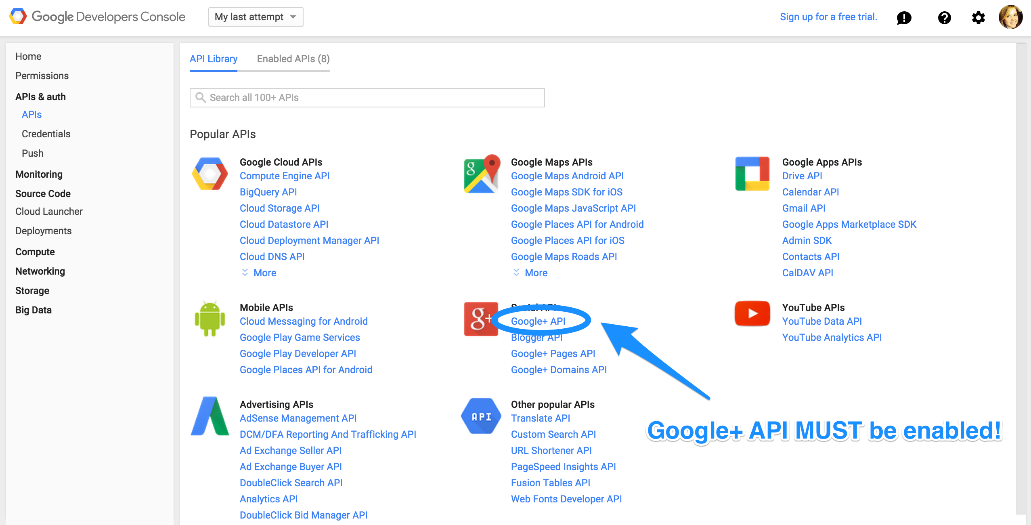Click the Google Maps APIs icon

click(x=482, y=174)
